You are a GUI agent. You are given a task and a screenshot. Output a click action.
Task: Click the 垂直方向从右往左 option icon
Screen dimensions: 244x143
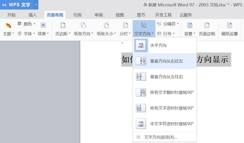click(x=141, y=61)
